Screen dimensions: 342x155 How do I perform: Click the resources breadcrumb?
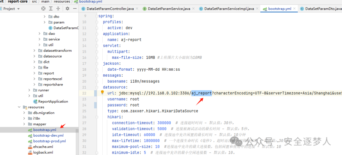[62, 2]
